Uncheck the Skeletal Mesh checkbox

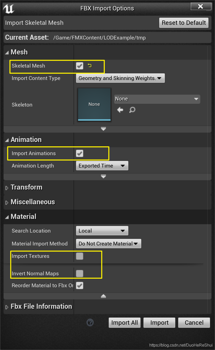click(80, 66)
